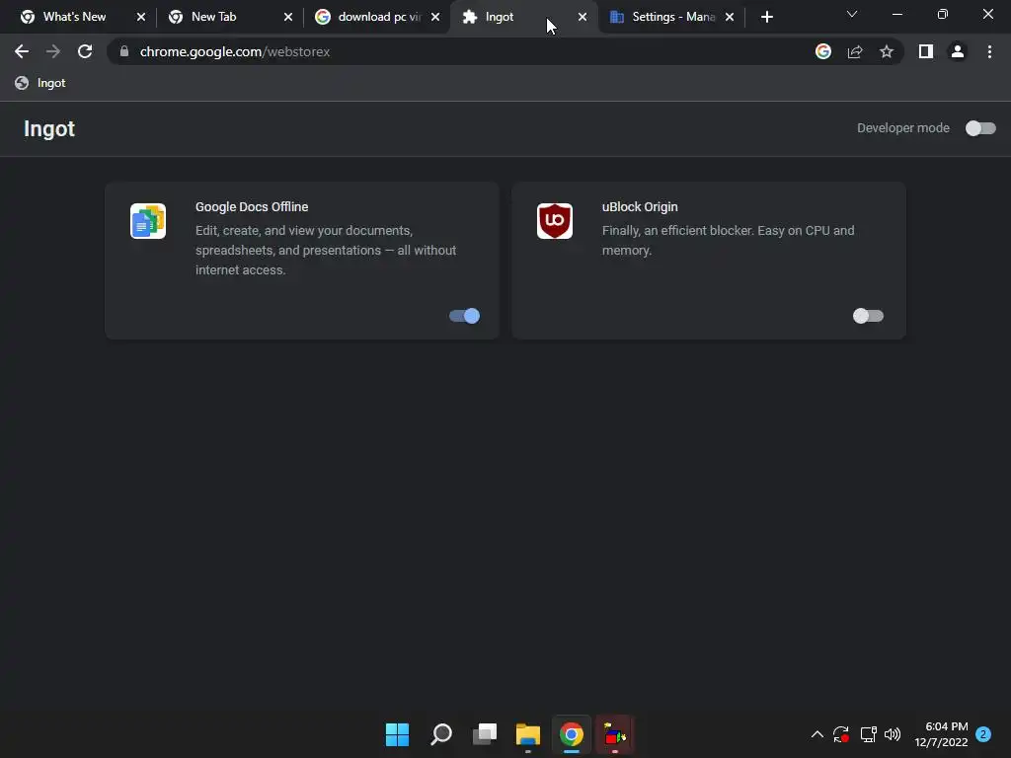Switch to the download pc vir tab
The height and width of the screenshot is (758, 1011).
(379, 17)
